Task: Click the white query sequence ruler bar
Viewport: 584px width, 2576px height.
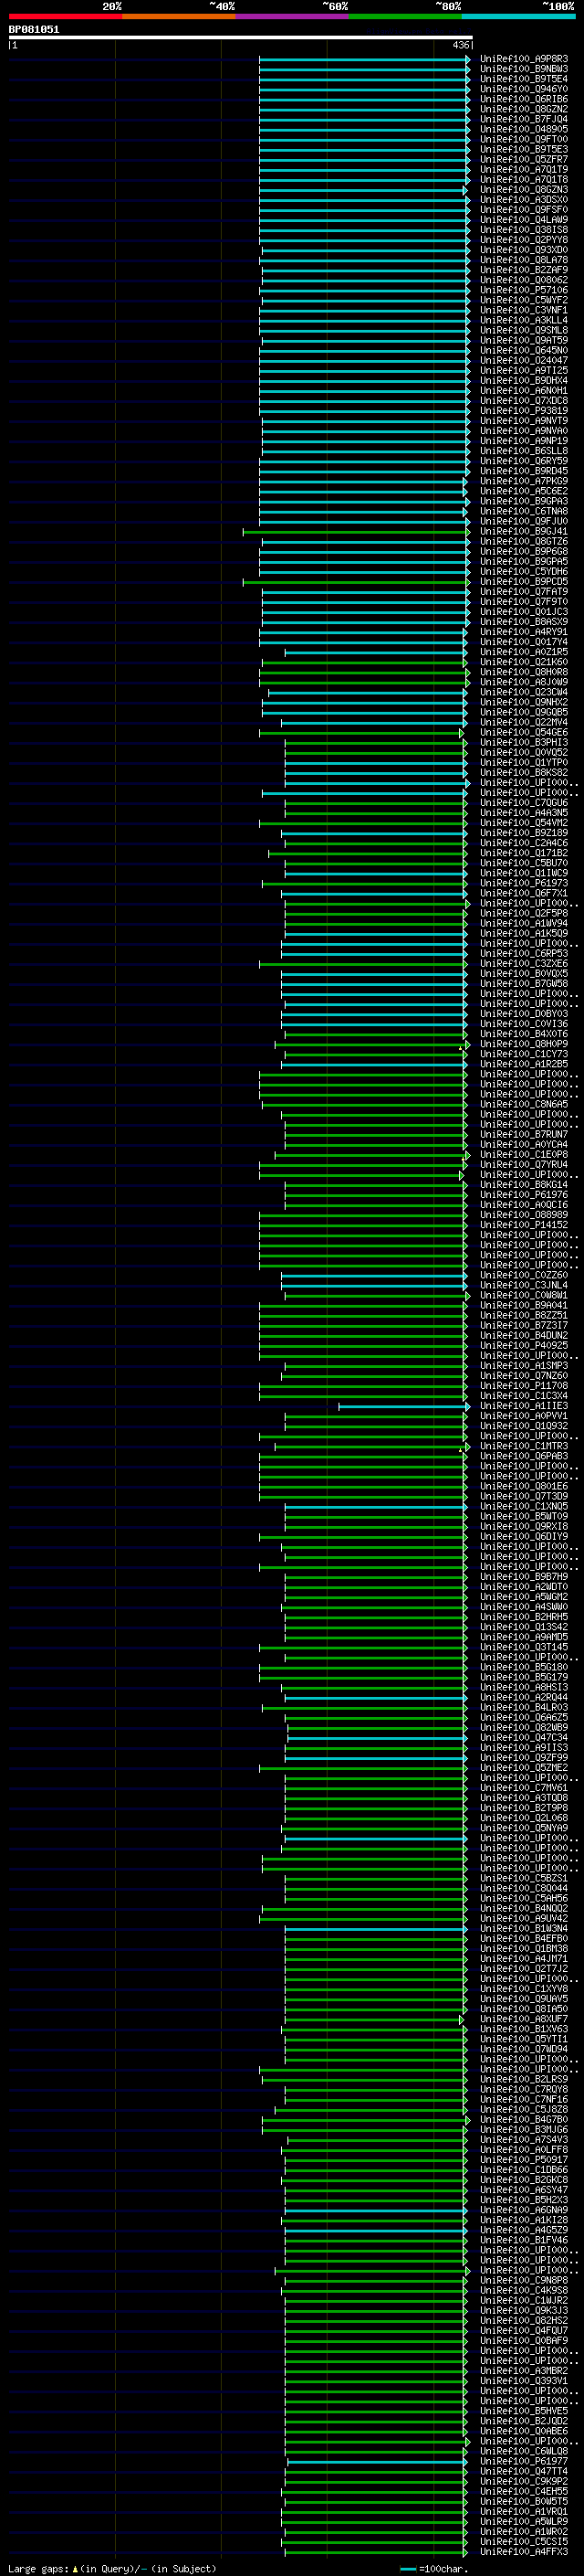Action: (x=241, y=37)
